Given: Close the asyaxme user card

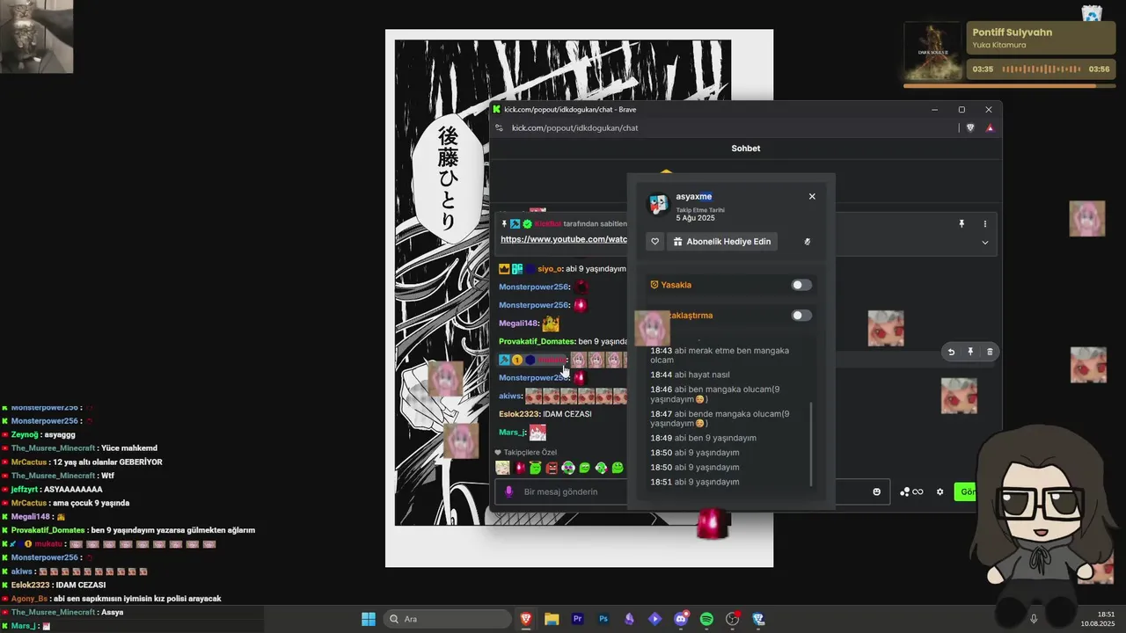Looking at the screenshot, I should [x=812, y=197].
